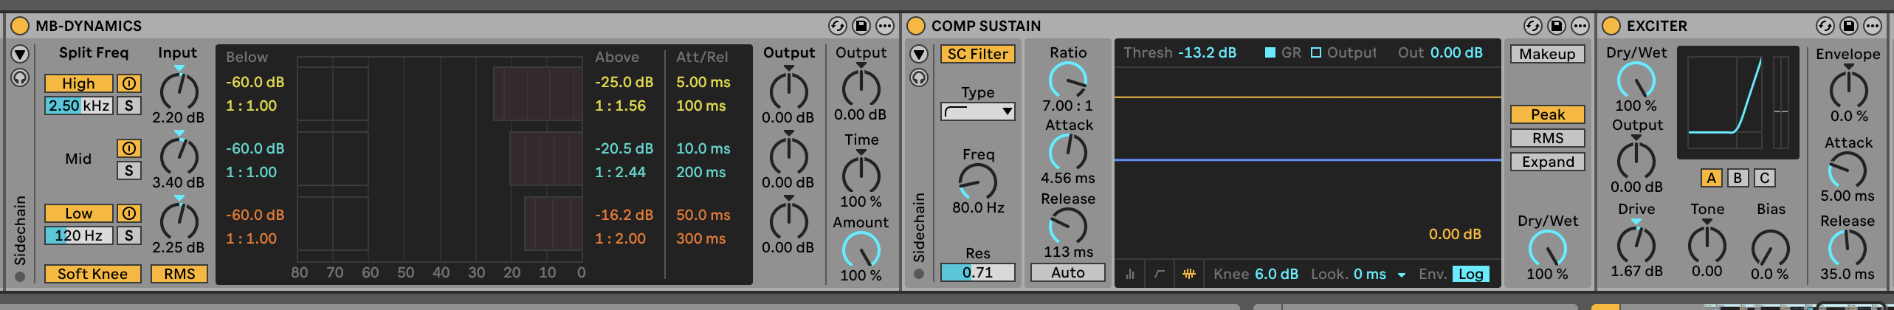
Task: Click the 2.50 kHz high split frequency field
Action: tap(78, 106)
